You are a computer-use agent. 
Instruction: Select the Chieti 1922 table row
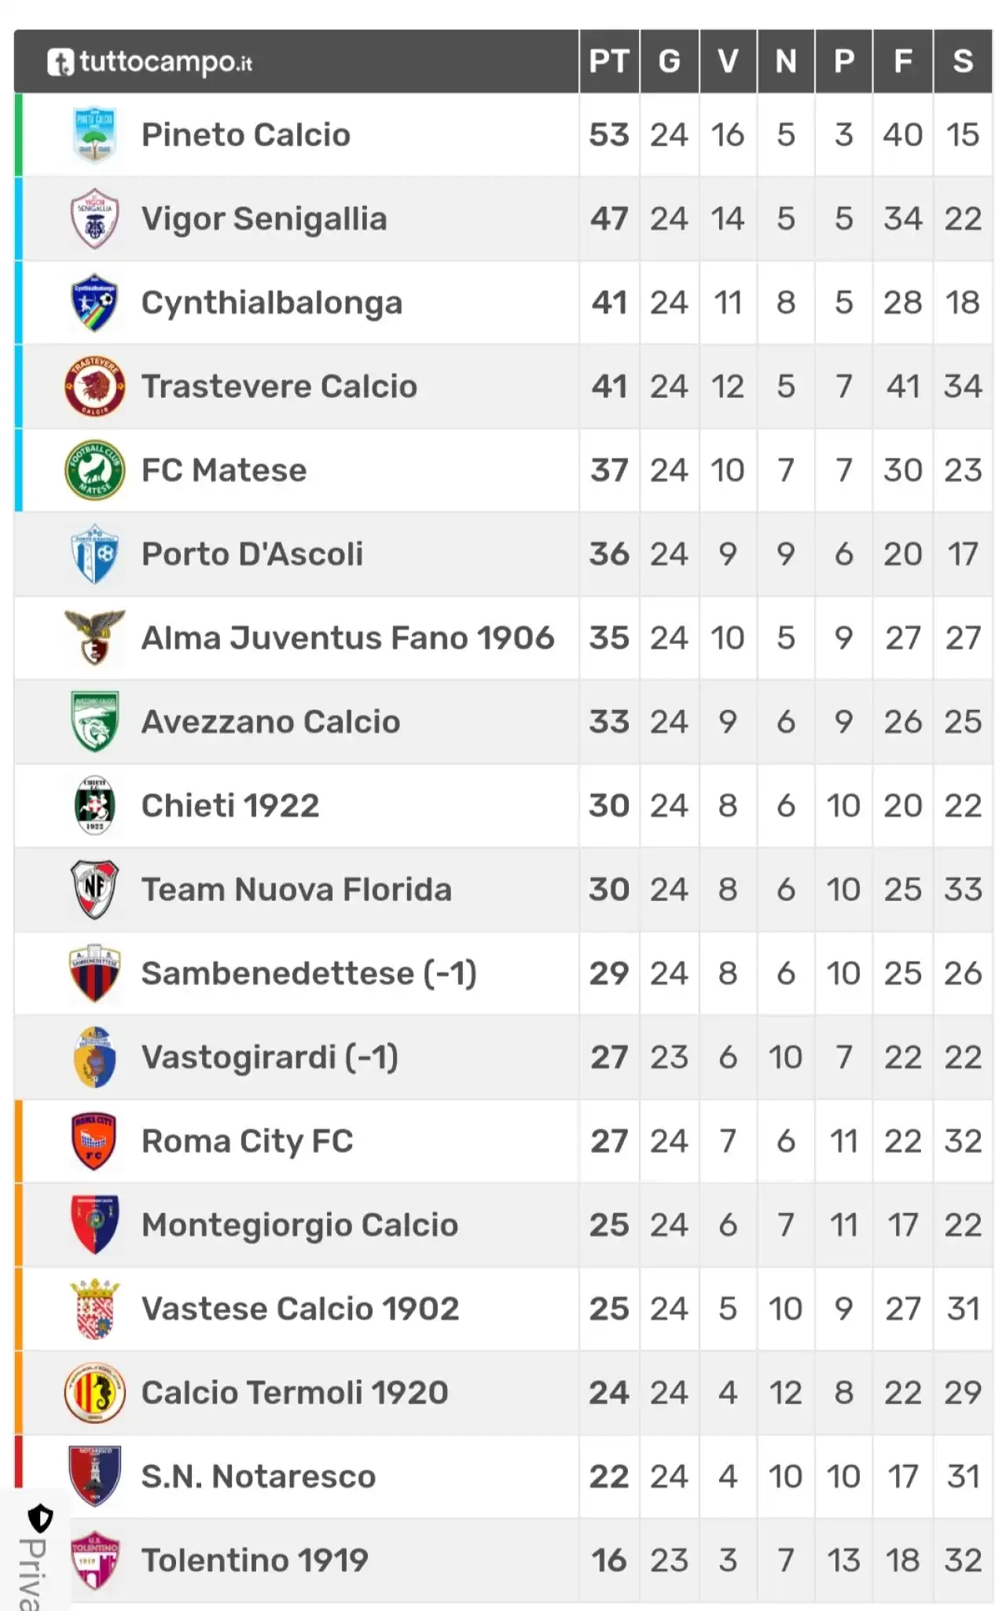coord(503,806)
